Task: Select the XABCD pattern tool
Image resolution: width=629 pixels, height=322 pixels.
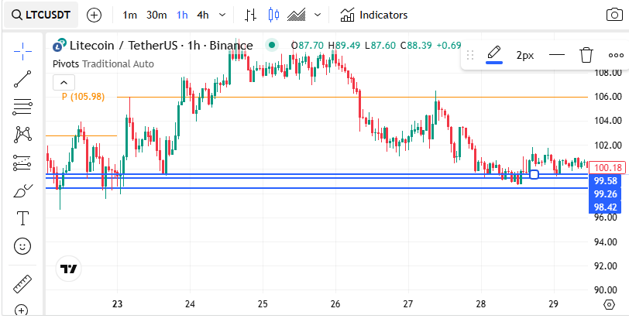Action: tap(23, 135)
